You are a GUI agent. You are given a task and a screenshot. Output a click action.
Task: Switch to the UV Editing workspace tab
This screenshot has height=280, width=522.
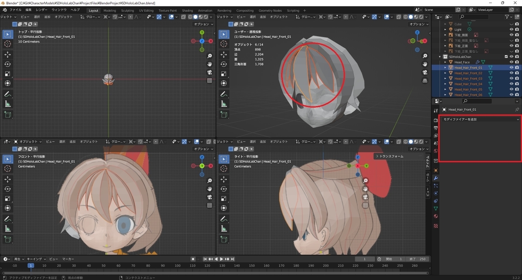tap(146, 10)
